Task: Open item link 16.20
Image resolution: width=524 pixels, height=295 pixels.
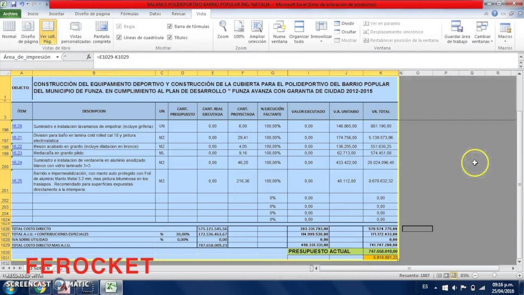Action: 17,126
